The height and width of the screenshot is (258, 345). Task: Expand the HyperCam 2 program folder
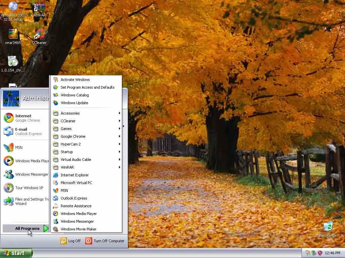87,144
